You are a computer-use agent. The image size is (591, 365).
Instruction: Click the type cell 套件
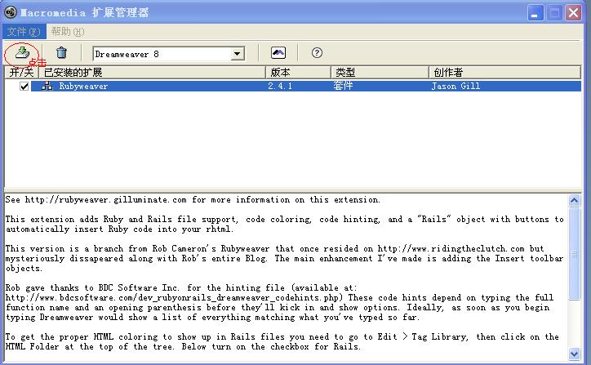[x=343, y=86]
